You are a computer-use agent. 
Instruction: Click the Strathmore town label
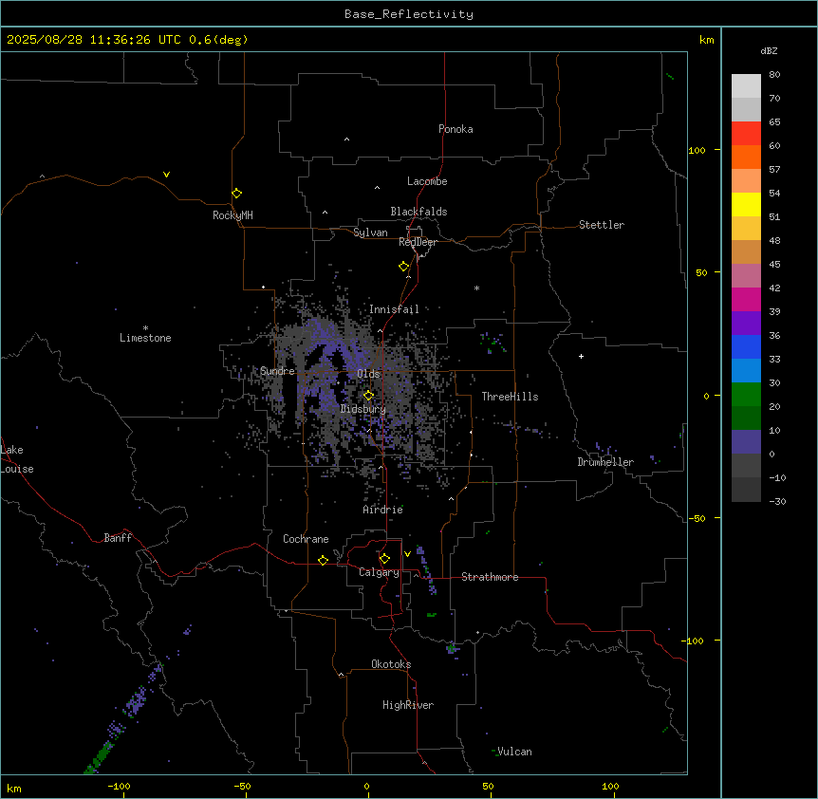[x=490, y=577]
